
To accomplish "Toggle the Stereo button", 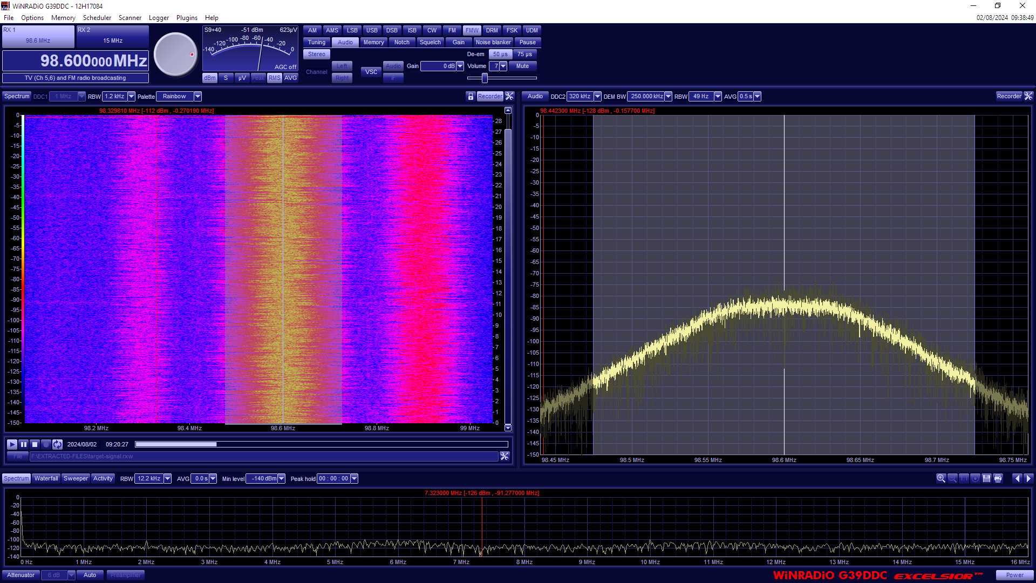I will pyautogui.click(x=317, y=54).
